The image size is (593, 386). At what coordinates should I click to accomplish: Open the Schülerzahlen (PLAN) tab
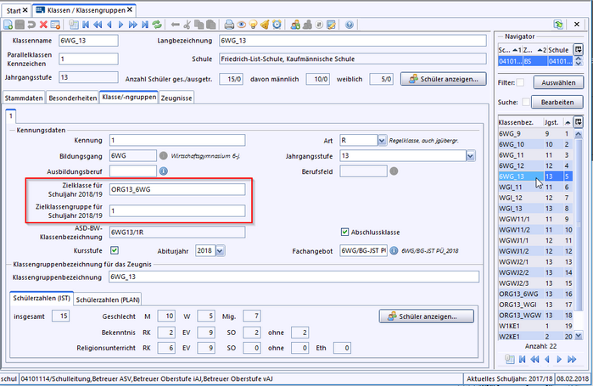106,299
